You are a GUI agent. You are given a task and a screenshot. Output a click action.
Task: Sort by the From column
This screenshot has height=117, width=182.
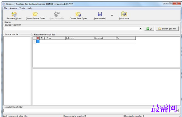point(56,38)
